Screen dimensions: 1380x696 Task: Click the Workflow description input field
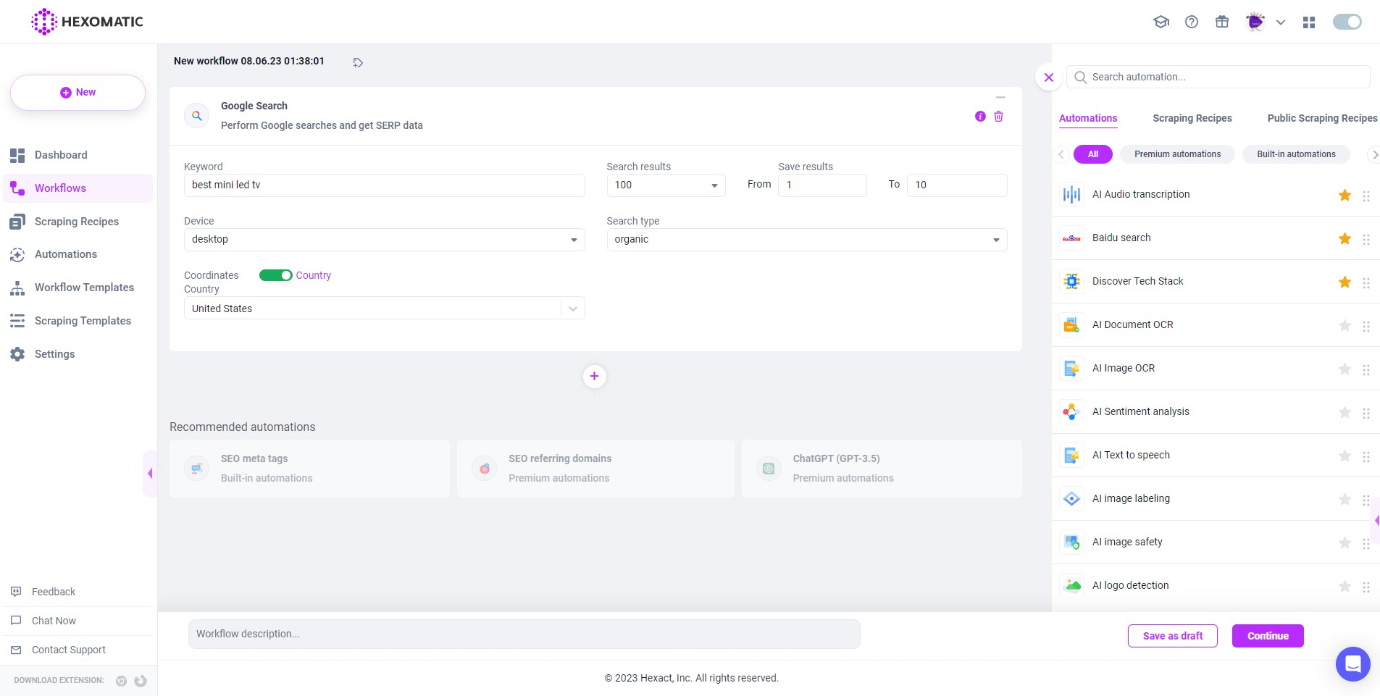click(523, 633)
